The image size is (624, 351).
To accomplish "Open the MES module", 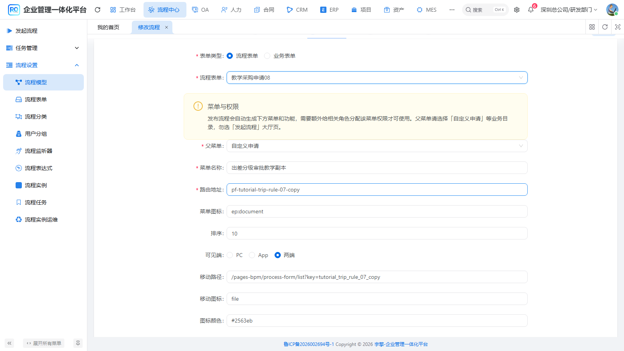I will pos(427,10).
